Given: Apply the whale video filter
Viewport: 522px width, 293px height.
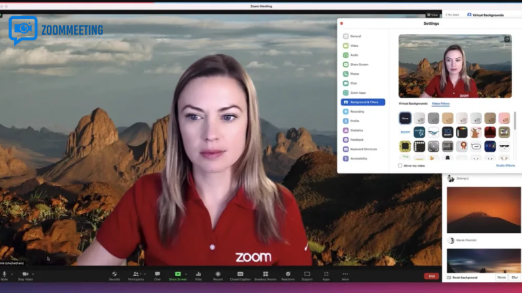Looking at the screenshot, I should click(x=433, y=132).
